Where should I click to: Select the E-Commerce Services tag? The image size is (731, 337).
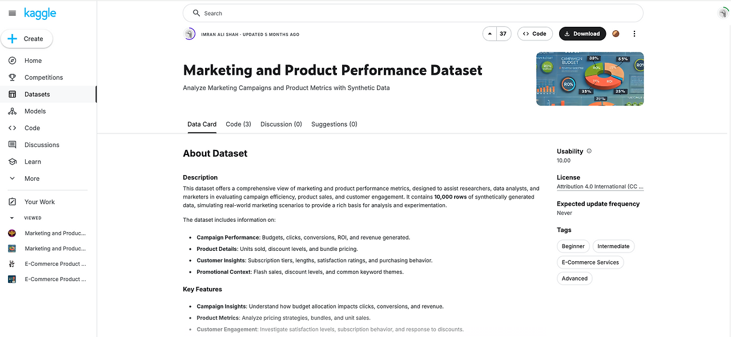(590, 262)
